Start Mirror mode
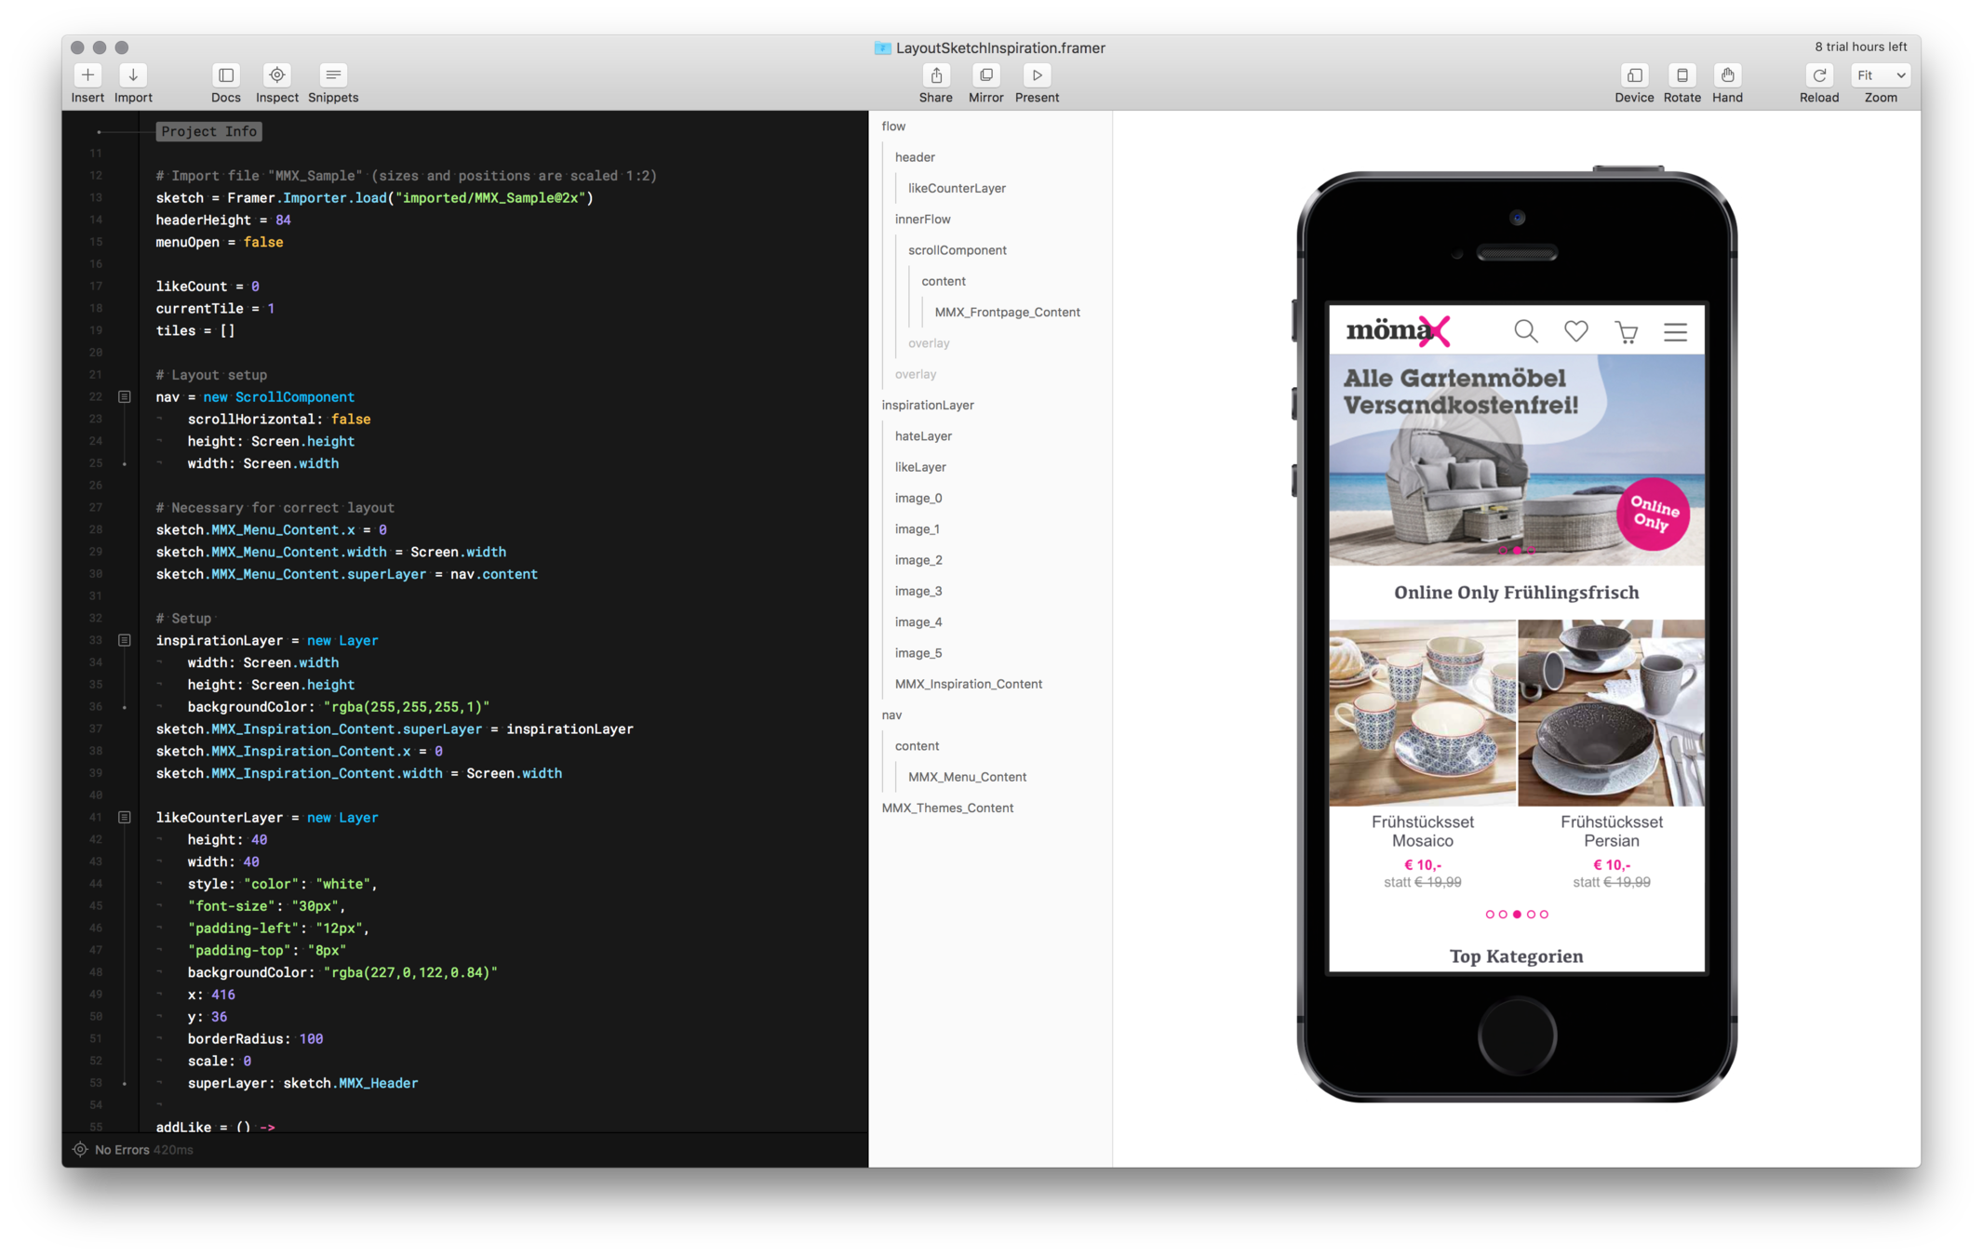The height and width of the screenshot is (1256, 1983). click(x=985, y=75)
